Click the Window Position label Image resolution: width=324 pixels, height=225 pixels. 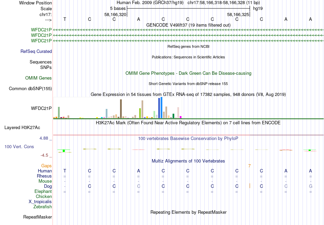(35, 3)
